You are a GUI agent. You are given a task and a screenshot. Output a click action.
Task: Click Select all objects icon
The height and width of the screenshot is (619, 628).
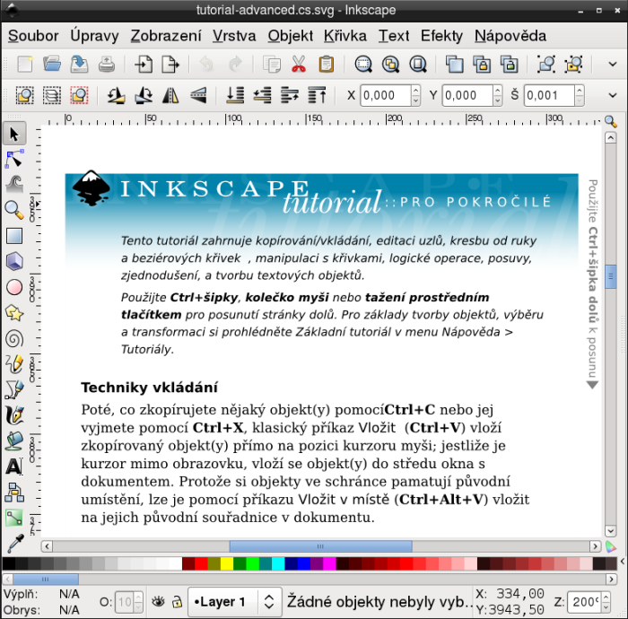click(25, 95)
